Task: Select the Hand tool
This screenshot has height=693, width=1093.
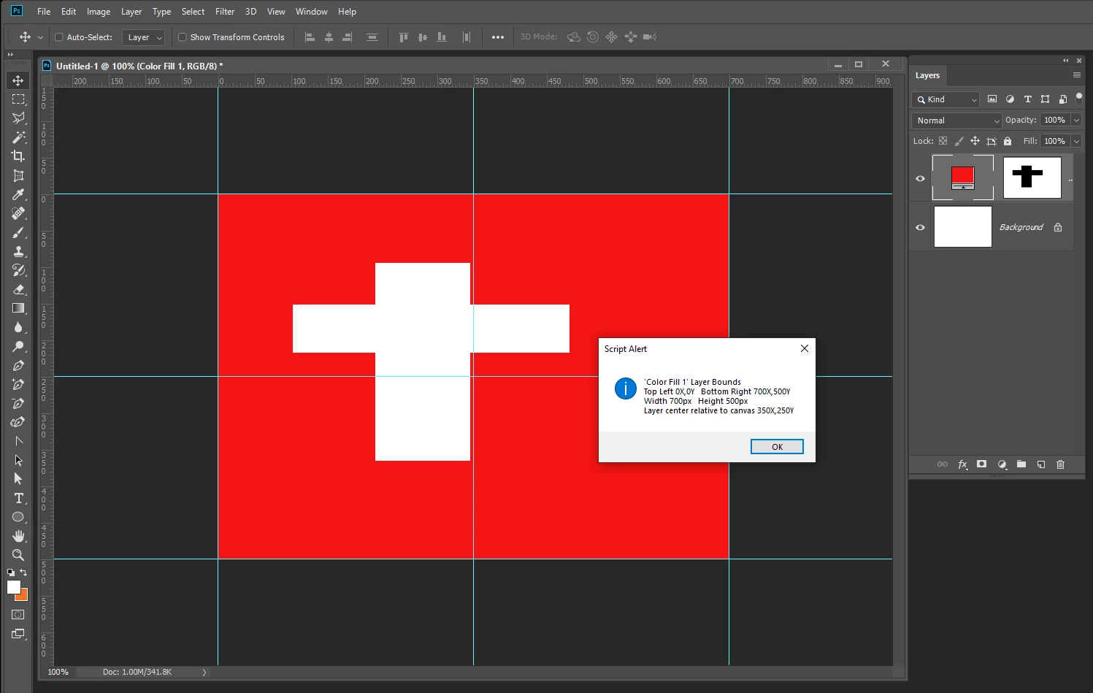Action: click(18, 536)
